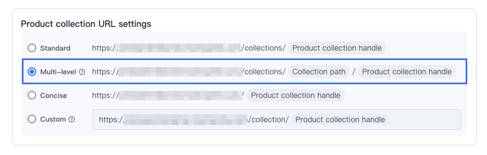Select the Standard radio button
Viewport: 487px width, 155px height.
pos(32,48)
